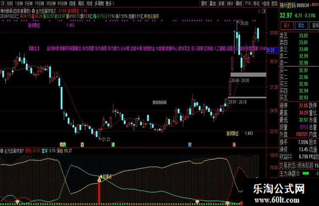Select the 日线 daily tab
Viewport: 319px width, 206px height.
(73, 3)
